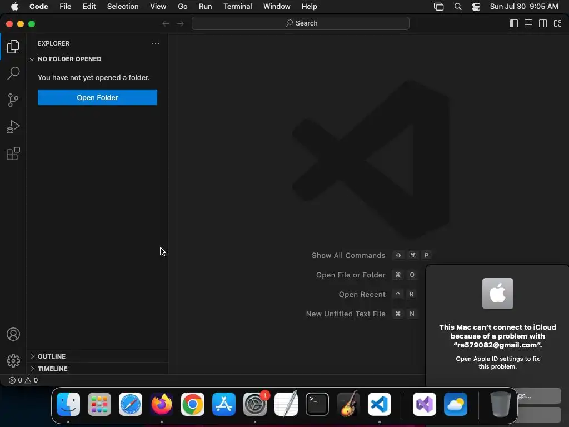Collapse the NO FOLDER OPENED section

coord(97,59)
